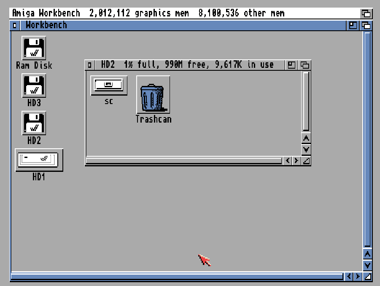
Task: Click the HD2 window scroll right arrow
Action: click(x=296, y=160)
